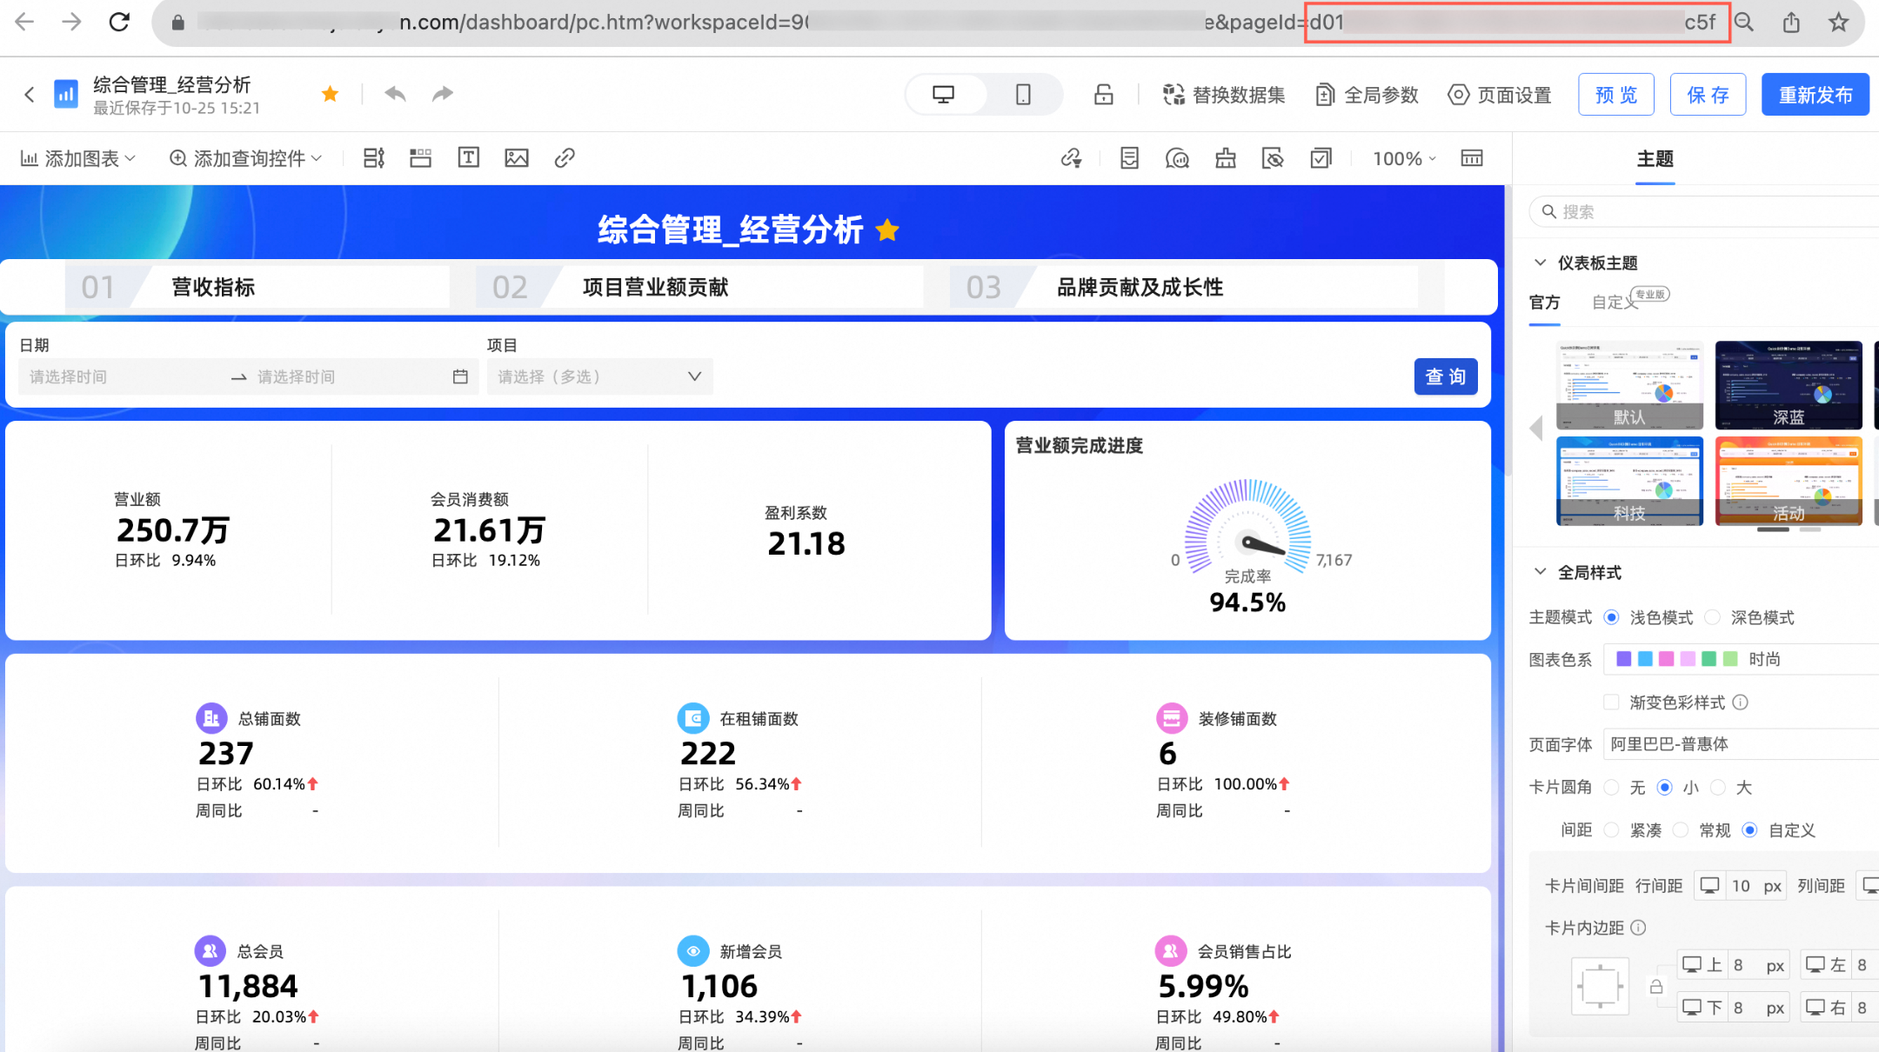Collapse the 全局样式 section

click(x=1540, y=572)
